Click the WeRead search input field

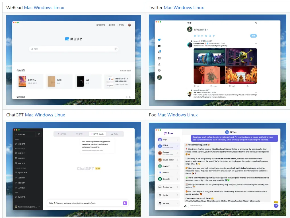tap(74, 49)
